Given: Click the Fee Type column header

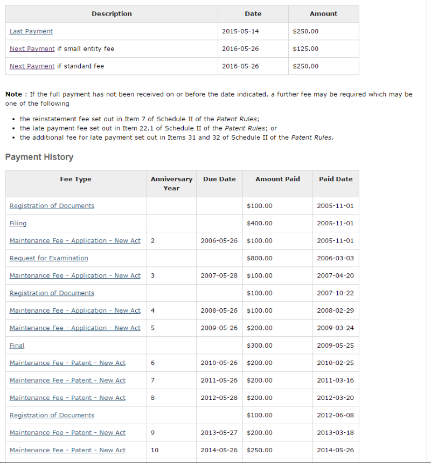Looking at the screenshot, I should tap(75, 179).
